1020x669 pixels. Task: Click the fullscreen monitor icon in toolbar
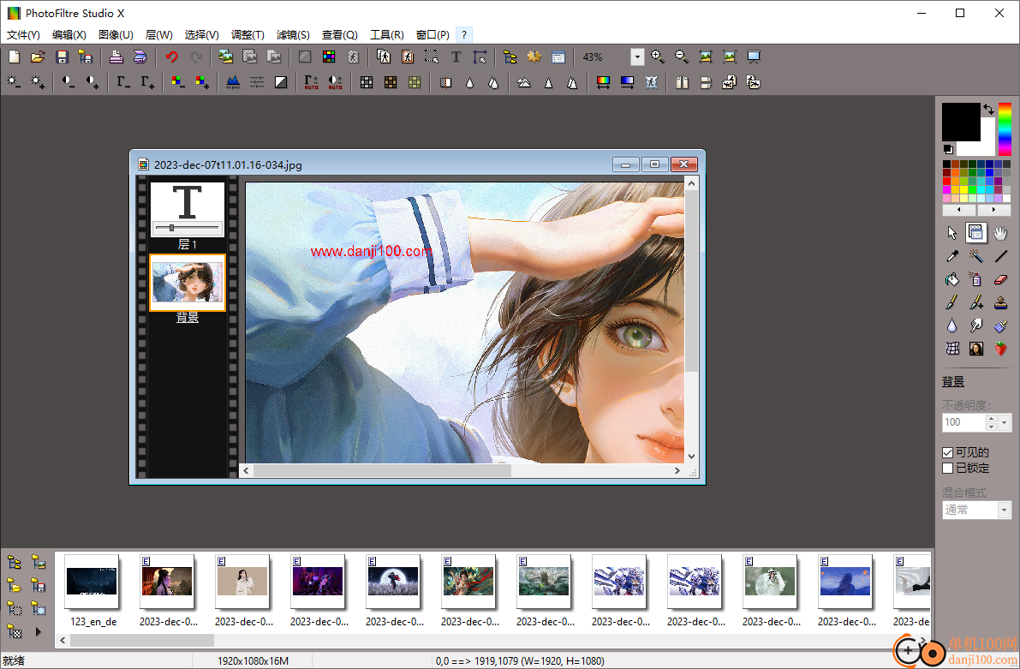pyautogui.click(x=754, y=57)
